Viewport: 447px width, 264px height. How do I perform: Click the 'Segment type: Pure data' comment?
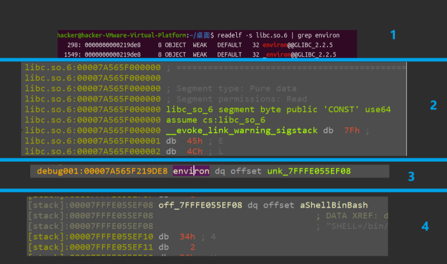236,89
